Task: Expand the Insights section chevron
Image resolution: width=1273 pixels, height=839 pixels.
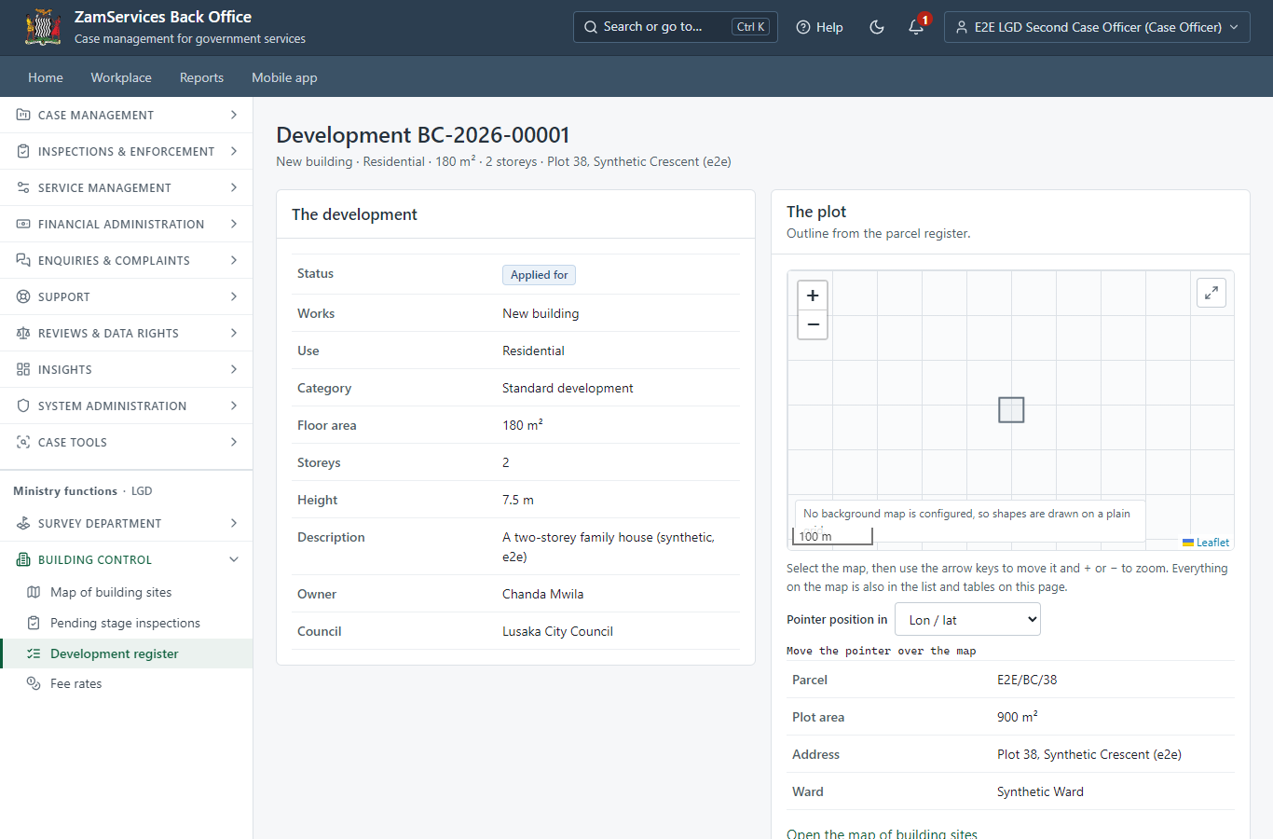Action: point(234,369)
